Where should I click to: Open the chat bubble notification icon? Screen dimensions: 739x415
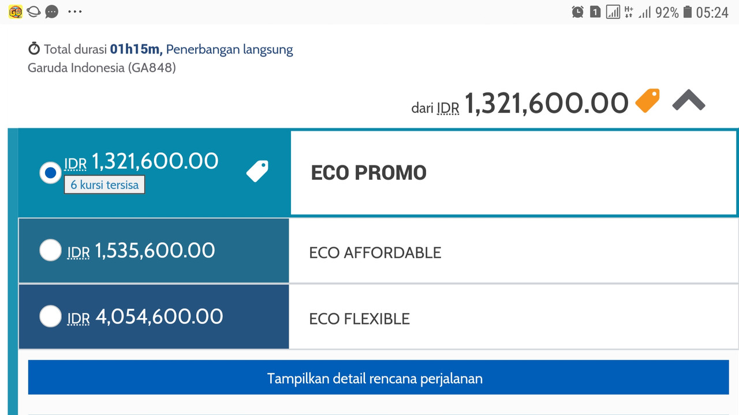pos(52,12)
